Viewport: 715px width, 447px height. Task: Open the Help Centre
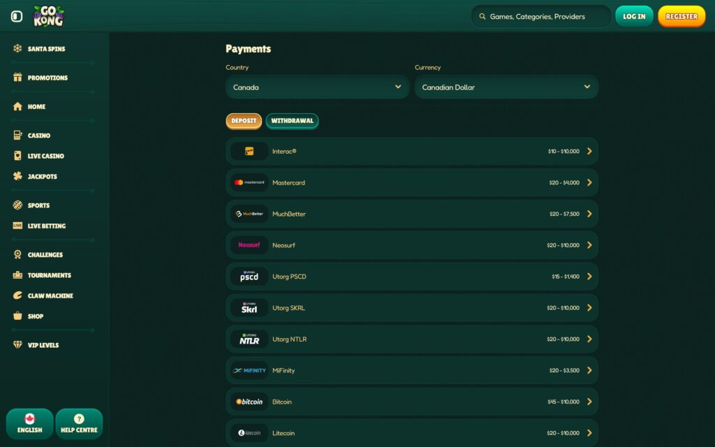(x=79, y=424)
